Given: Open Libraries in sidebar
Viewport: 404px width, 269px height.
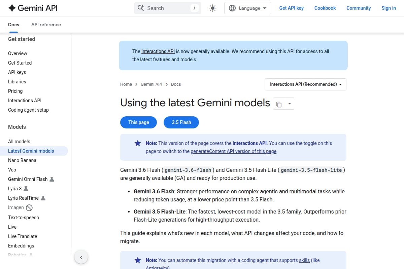Looking at the screenshot, I should [17, 82].
